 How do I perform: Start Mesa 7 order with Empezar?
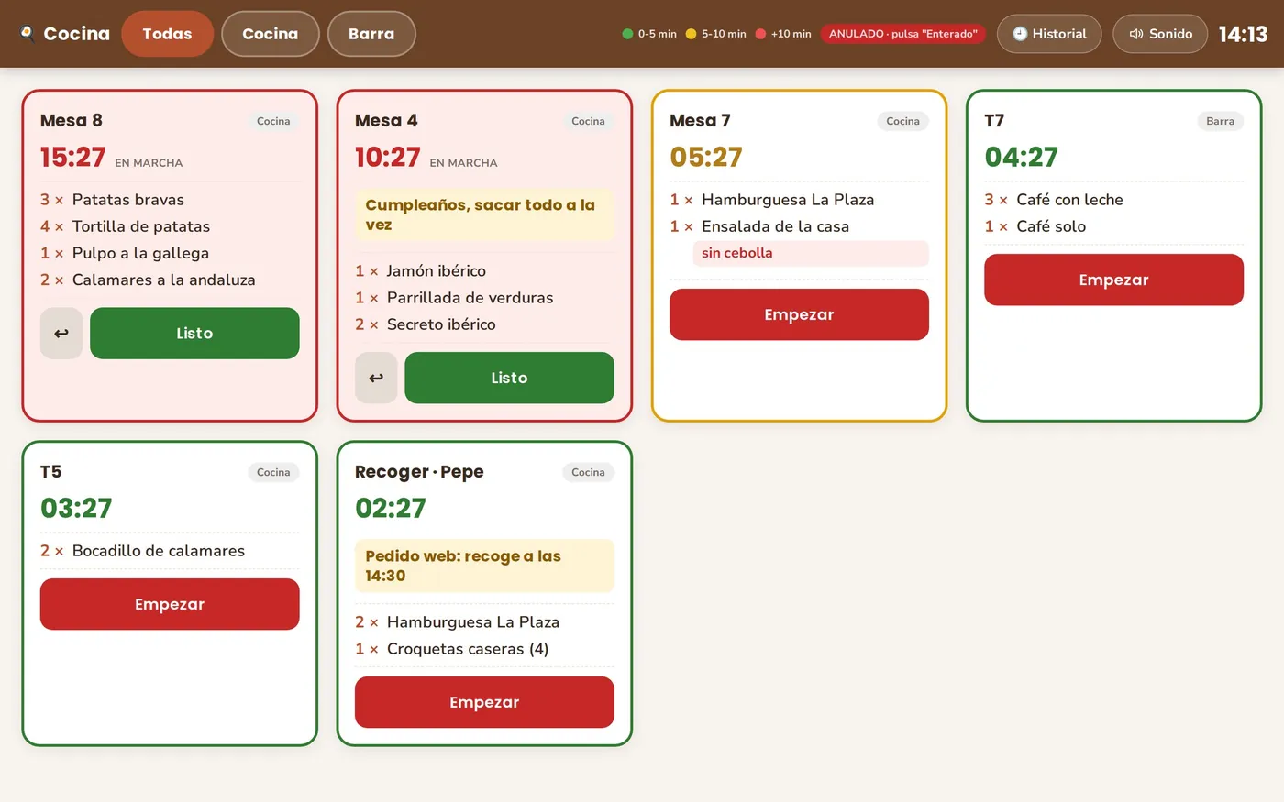799,314
